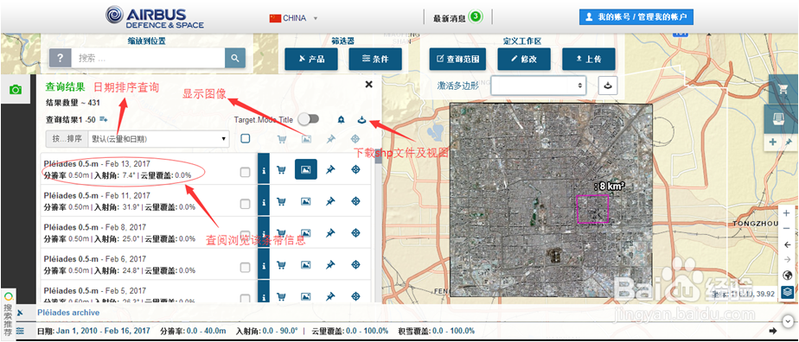The width and height of the screenshot is (799, 342).
Task: Click the 条件 filter button
Action: (375, 59)
